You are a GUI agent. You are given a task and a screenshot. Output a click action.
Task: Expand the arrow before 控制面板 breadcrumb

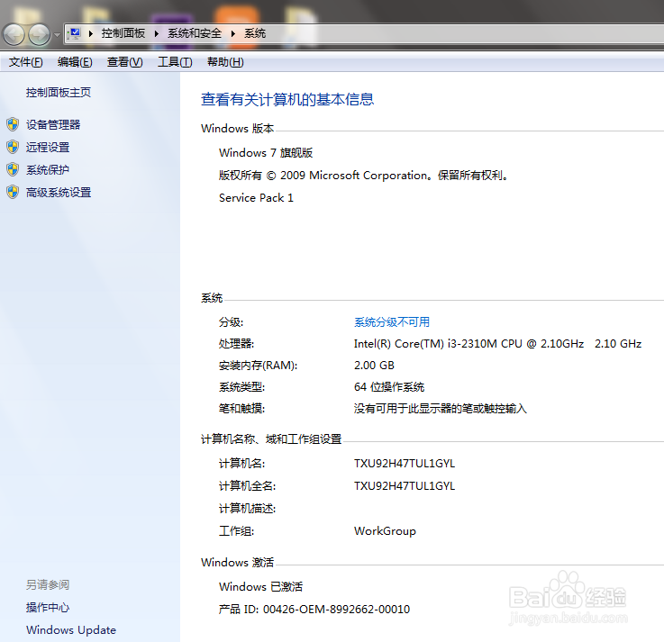[x=91, y=34]
